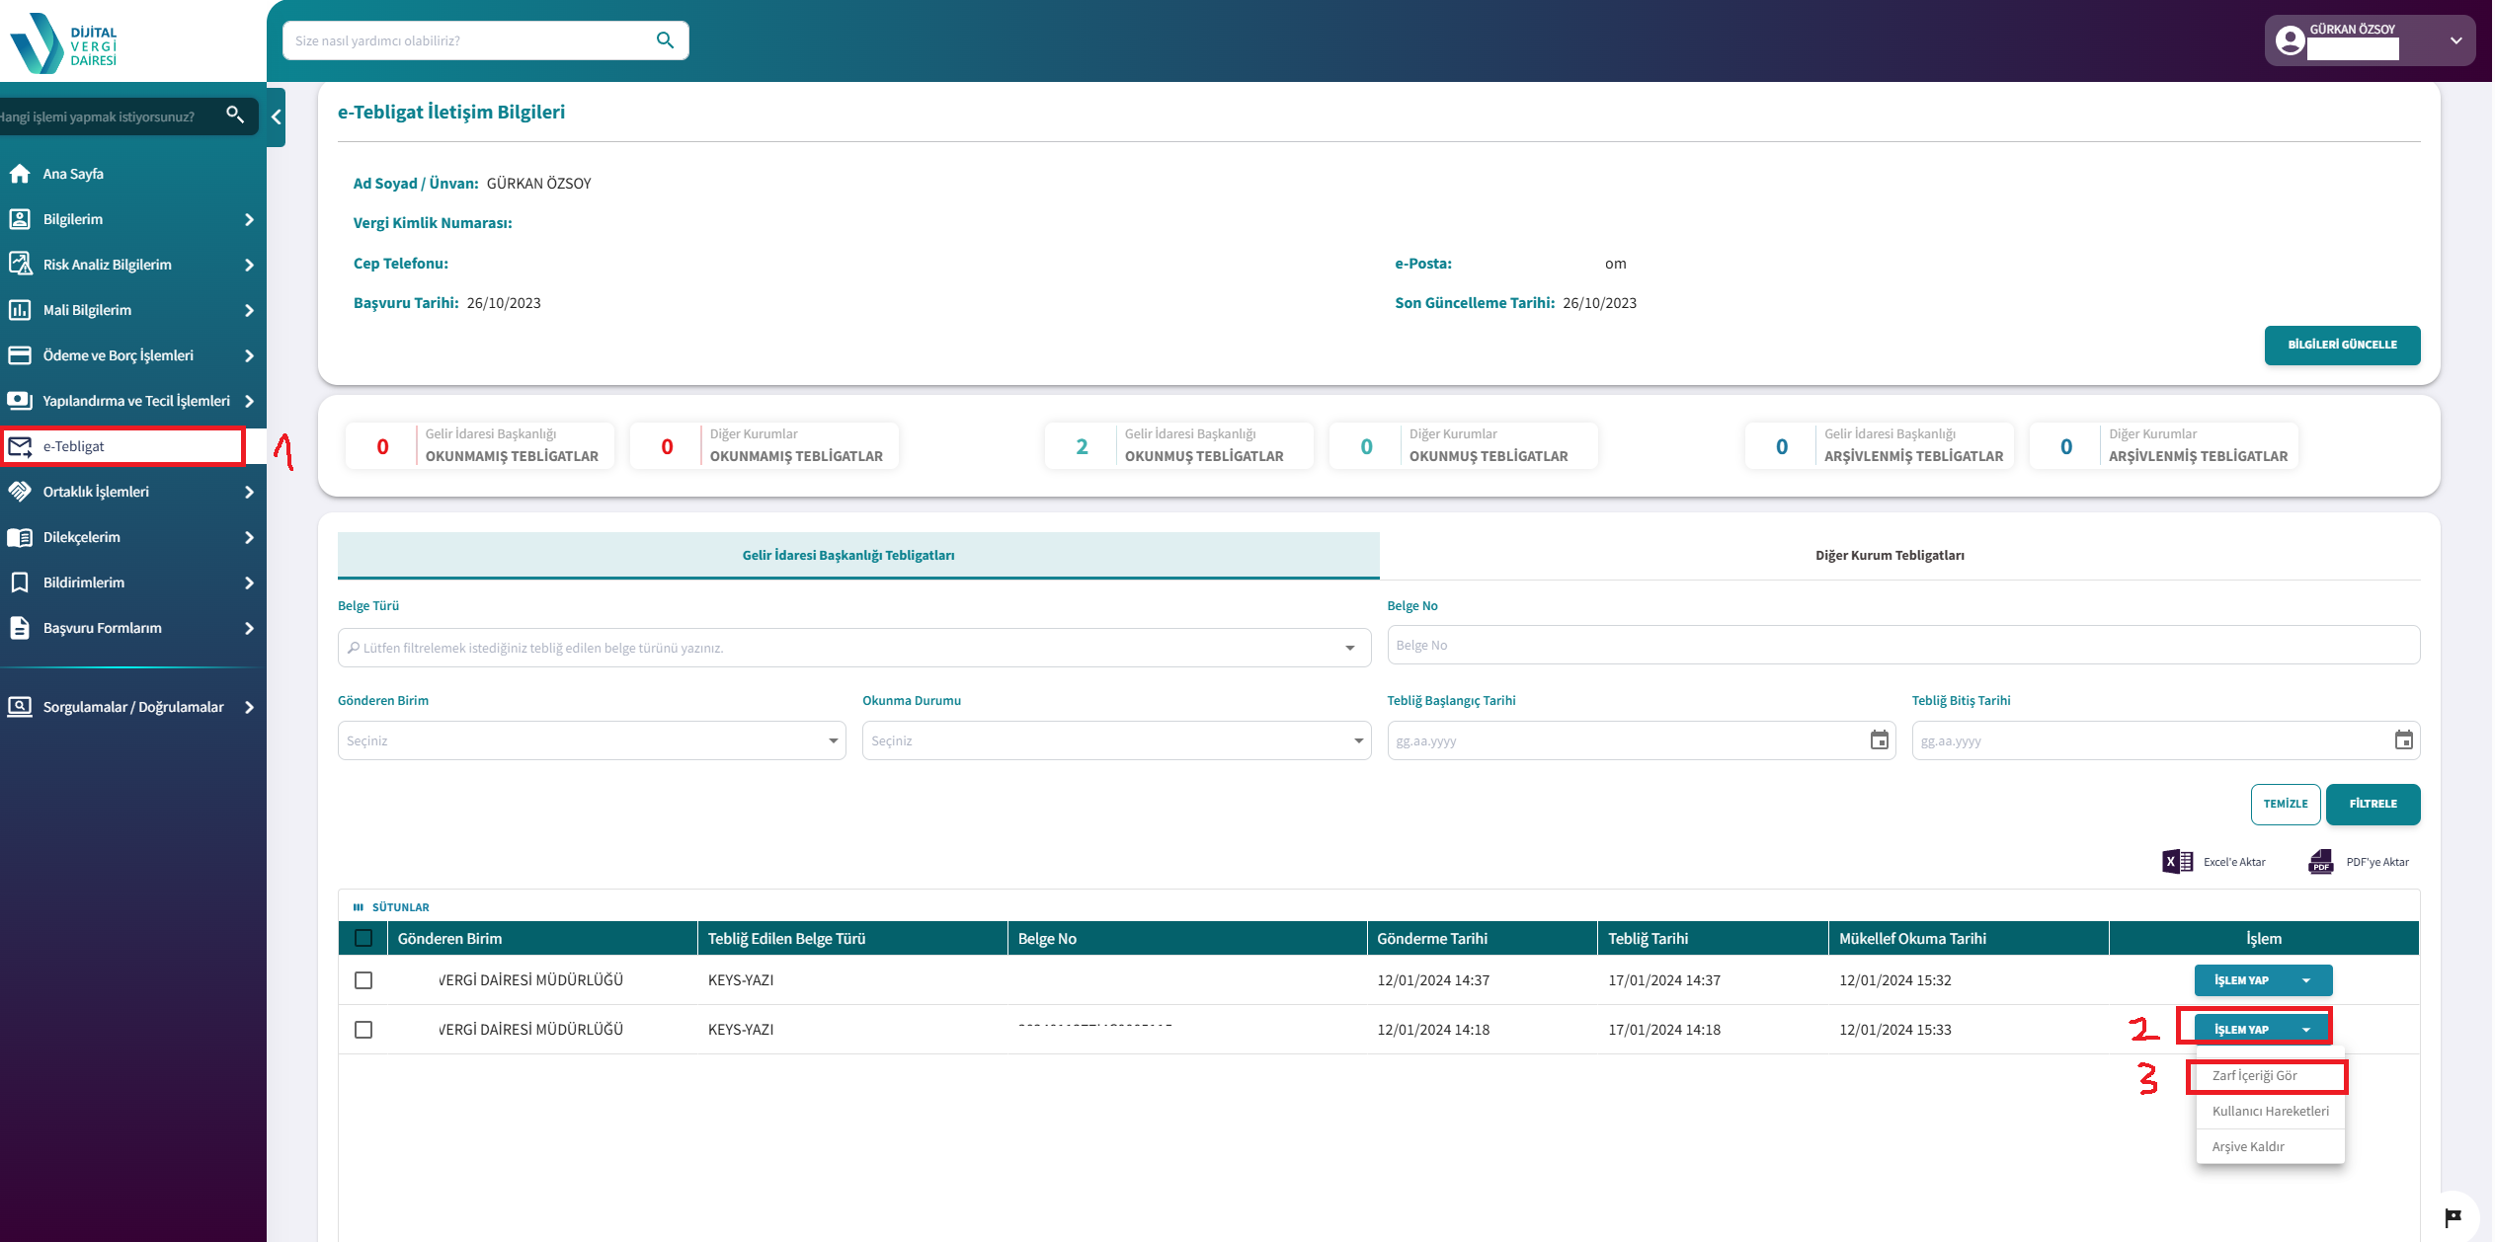2495x1242 pixels.
Task: Open the Okunma Durumu dropdown
Action: click(1115, 740)
